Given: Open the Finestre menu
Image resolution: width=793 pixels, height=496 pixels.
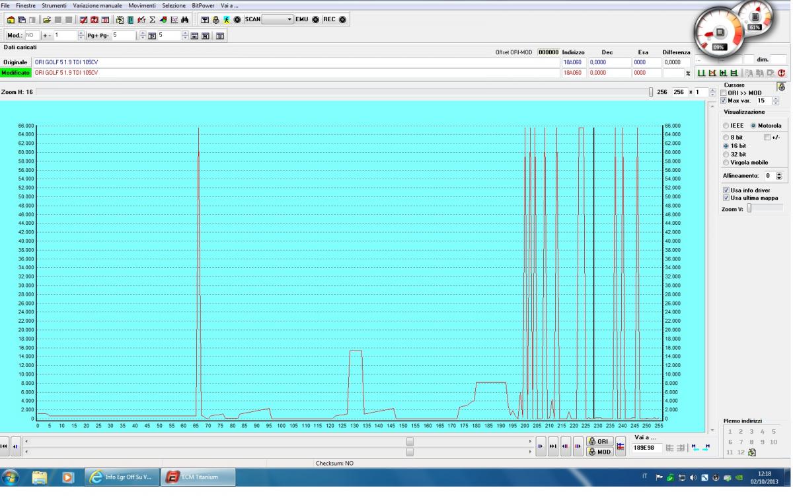Looking at the screenshot, I should coord(26,5).
